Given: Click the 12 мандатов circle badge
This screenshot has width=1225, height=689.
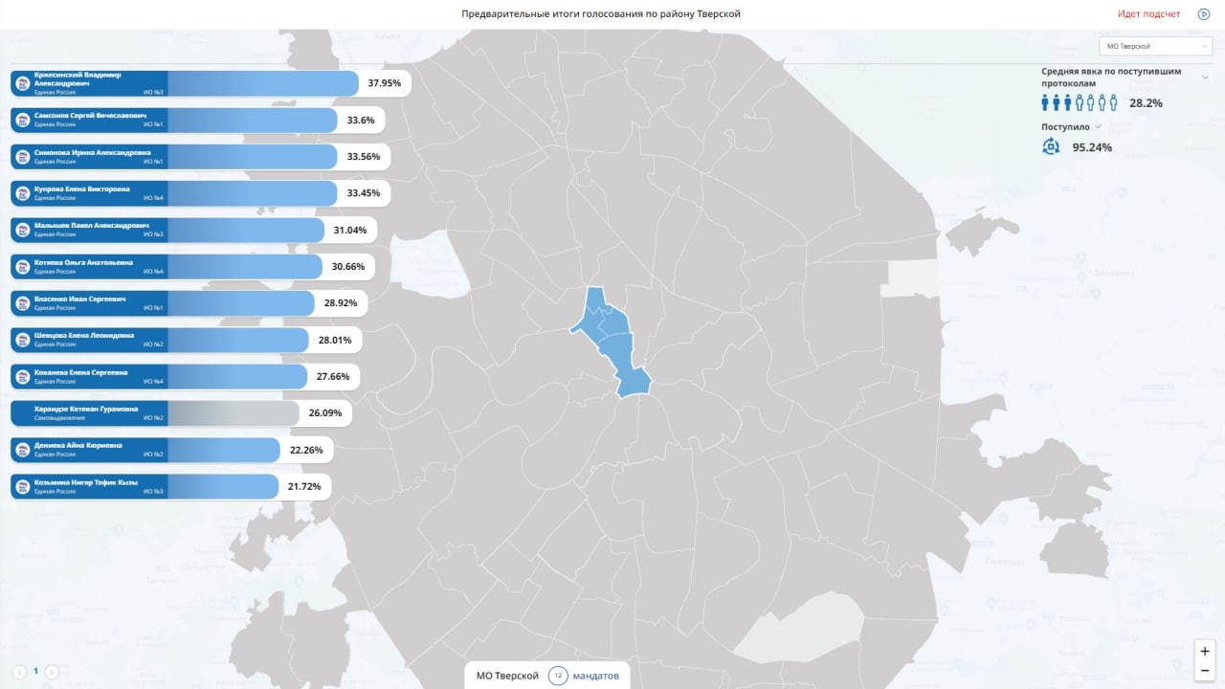Looking at the screenshot, I should (x=558, y=676).
